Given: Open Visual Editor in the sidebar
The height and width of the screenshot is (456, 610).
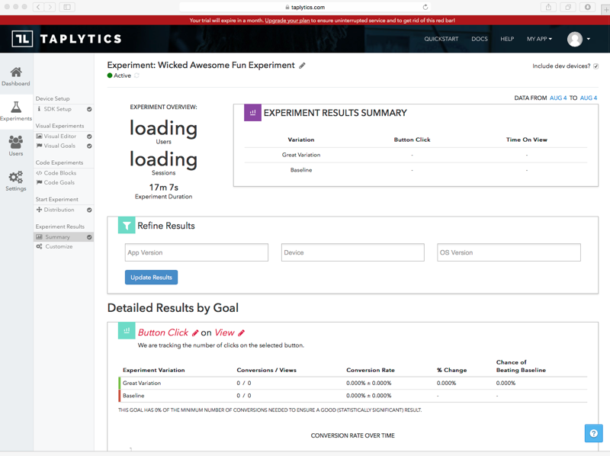Looking at the screenshot, I should pos(60,136).
